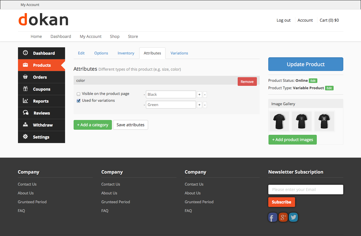Focus the newsletter email field
The image size is (361, 236).
pyautogui.click(x=306, y=190)
